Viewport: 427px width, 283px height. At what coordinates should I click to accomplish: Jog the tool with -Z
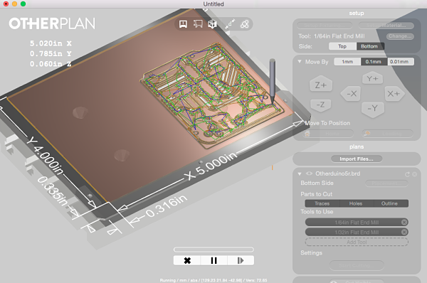320,105
